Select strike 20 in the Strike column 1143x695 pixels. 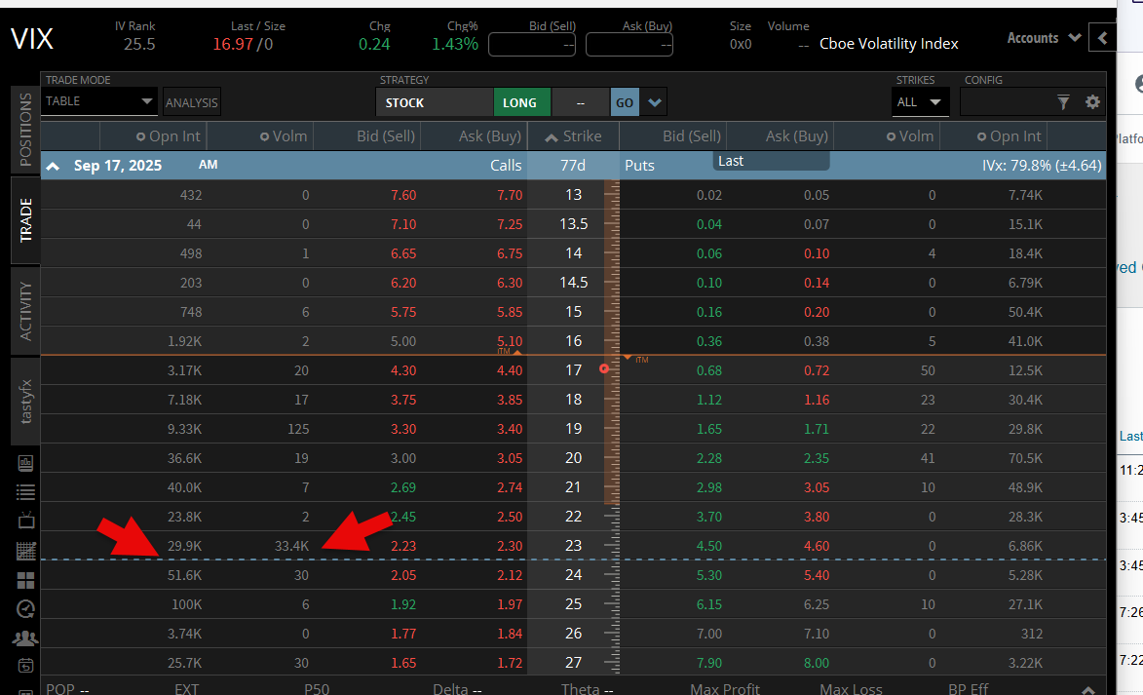click(574, 458)
